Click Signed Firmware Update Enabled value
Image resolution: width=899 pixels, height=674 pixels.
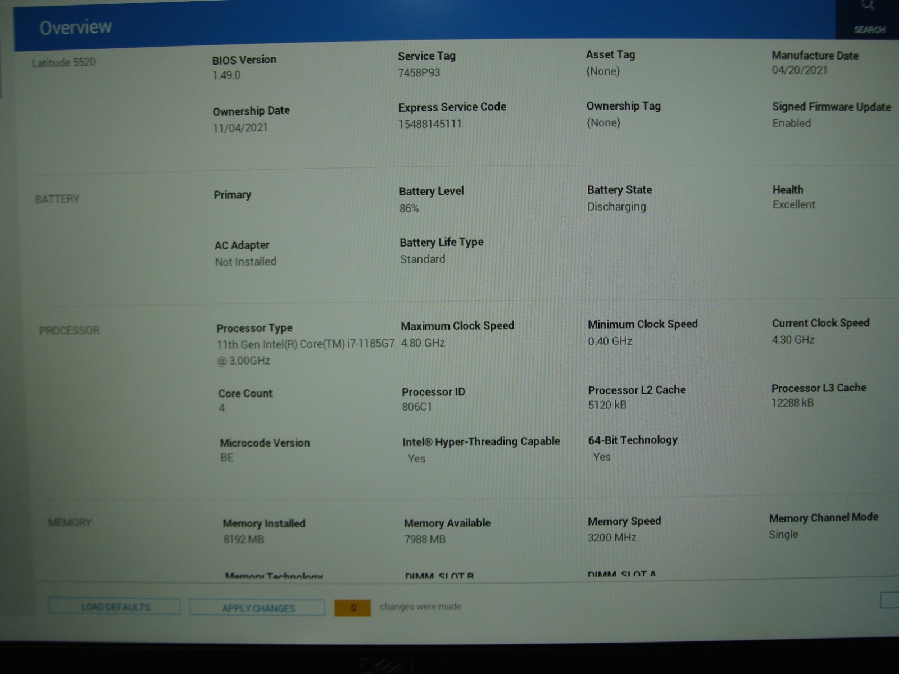coord(791,123)
